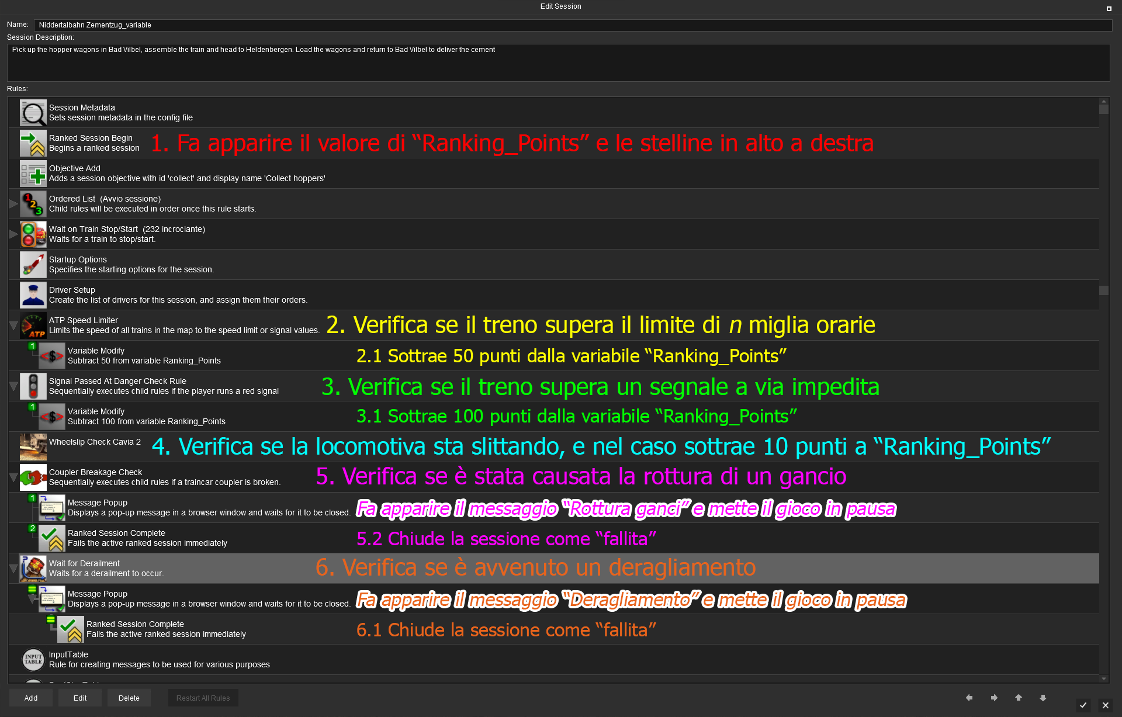Select 'Wheelslip Check Cavia 2' rule text
The height and width of the screenshot is (717, 1122).
point(95,442)
